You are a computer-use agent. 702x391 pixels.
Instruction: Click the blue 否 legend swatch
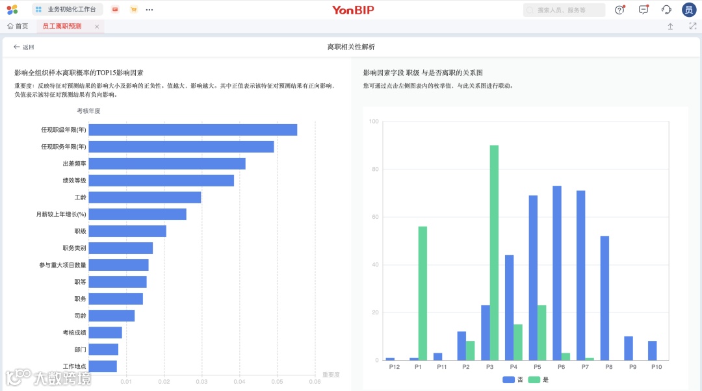point(508,379)
